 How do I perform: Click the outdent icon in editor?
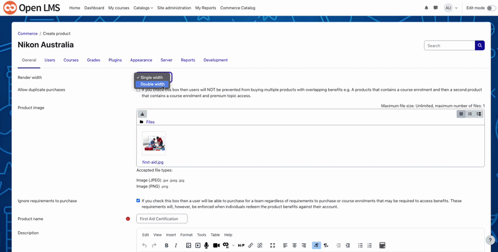[x=339, y=245]
